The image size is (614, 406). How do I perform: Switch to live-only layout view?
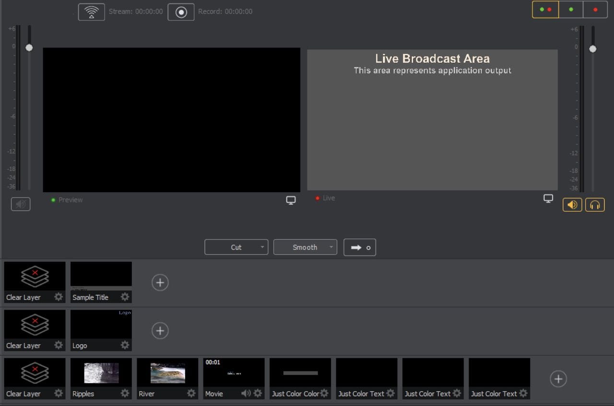point(595,10)
